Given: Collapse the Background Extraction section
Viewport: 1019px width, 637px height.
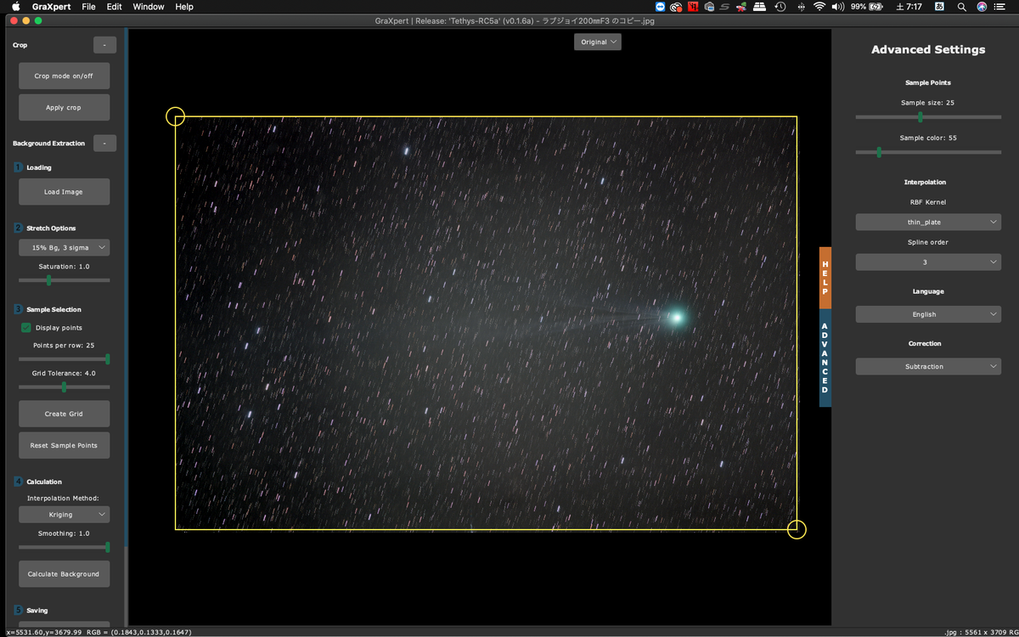Looking at the screenshot, I should (104, 144).
